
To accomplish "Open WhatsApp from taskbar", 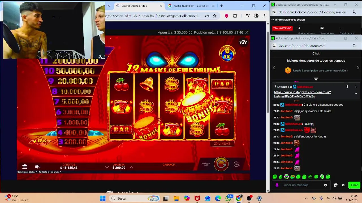I will tap(228, 198).
